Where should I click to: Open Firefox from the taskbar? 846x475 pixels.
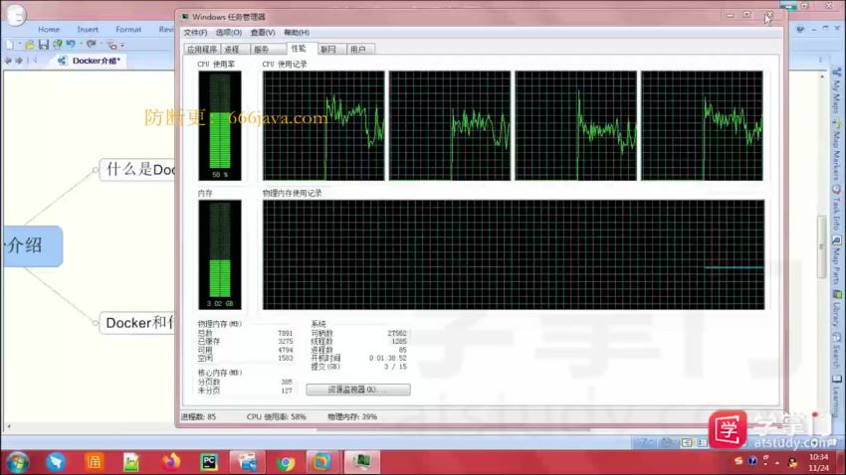click(x=170, y=462)
